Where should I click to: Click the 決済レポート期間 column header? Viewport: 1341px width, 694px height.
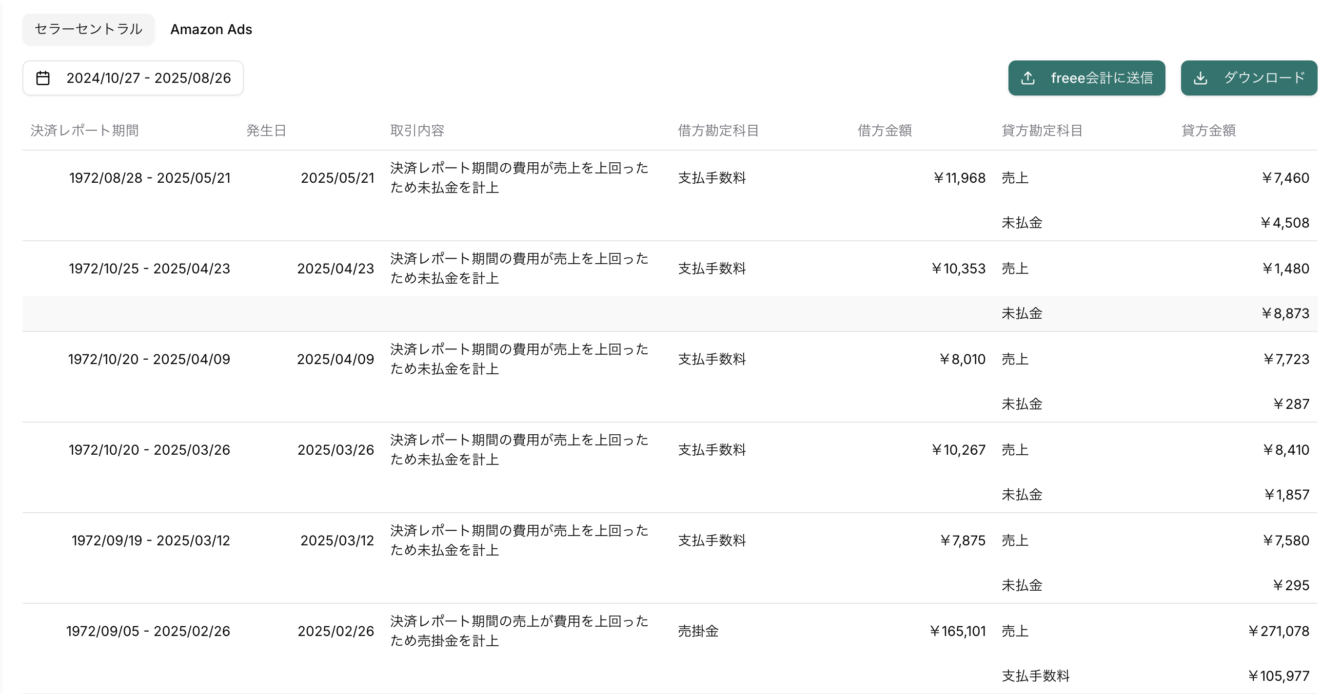pyautogui.click(x=84, y=131)
